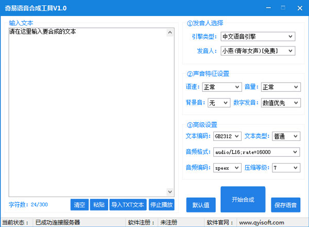This screenshot has height=227, width=309.
Task: Click the 当前状态 status label
Action: tap(15, 223)
